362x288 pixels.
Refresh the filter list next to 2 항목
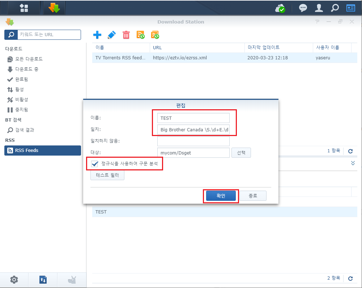(x=350, y=279)
